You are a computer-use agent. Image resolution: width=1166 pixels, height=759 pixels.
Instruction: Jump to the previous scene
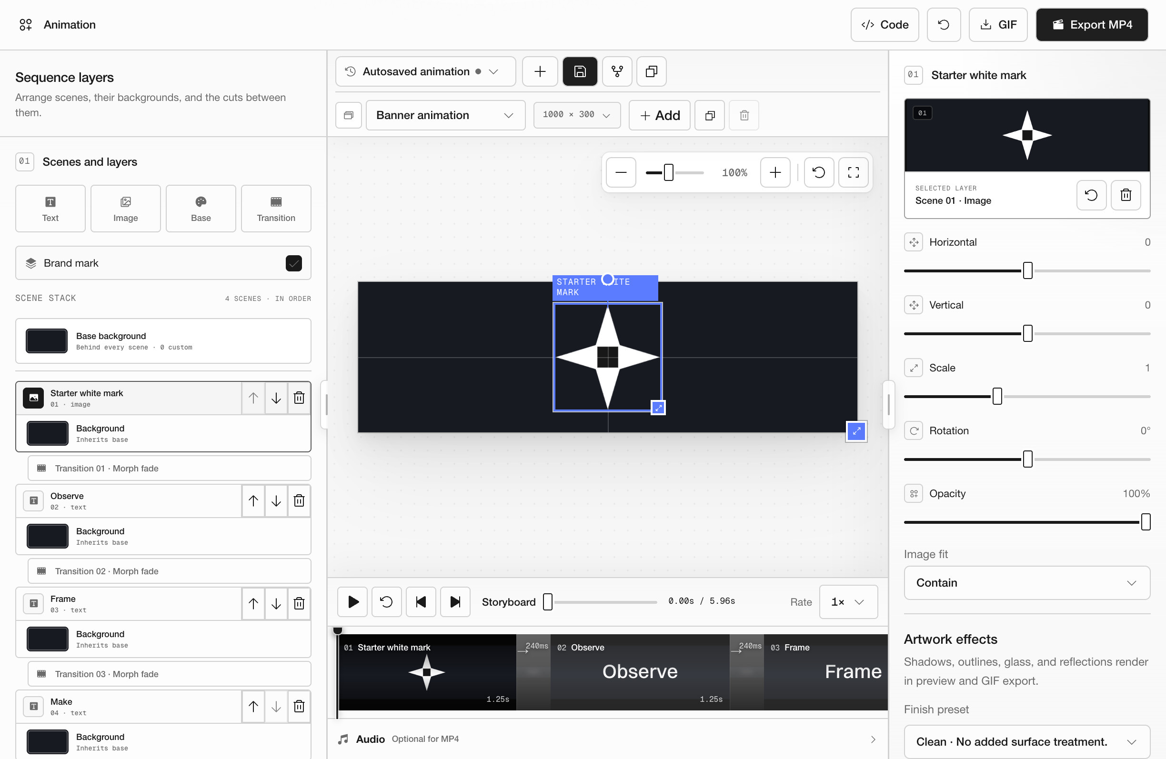tap(421, 602)
